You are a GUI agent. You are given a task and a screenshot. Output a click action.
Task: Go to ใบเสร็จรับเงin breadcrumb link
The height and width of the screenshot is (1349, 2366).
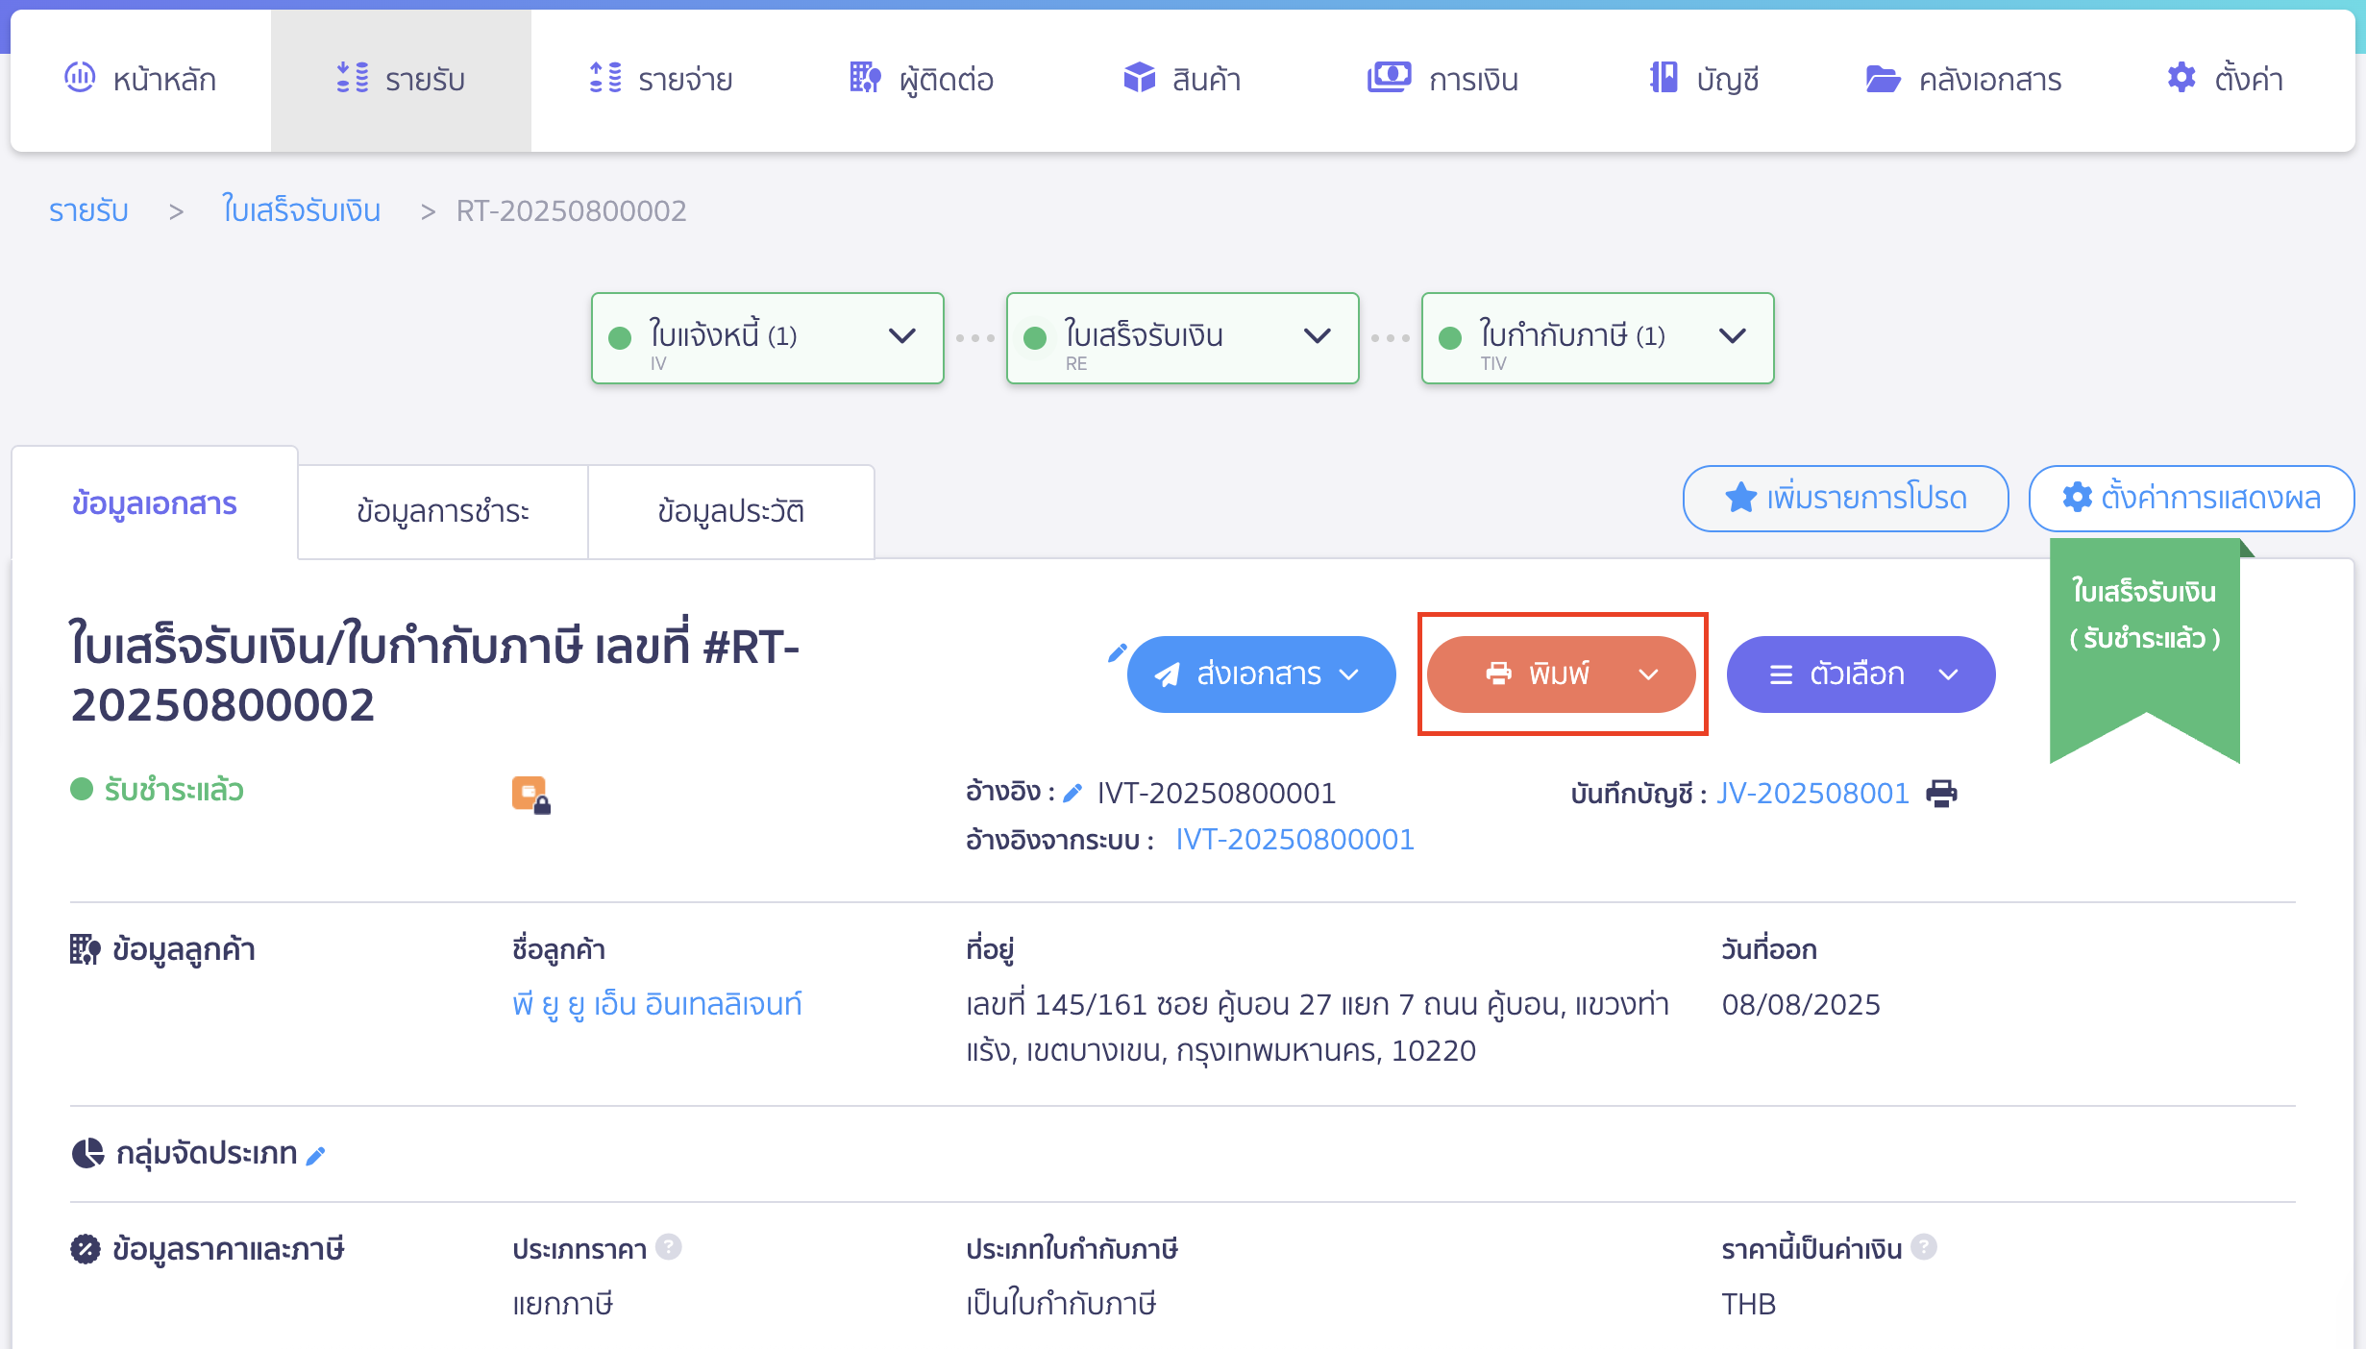(302, 211)
